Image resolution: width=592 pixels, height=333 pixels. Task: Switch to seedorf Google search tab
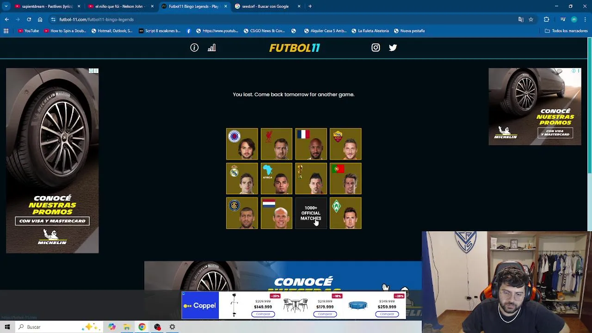click(x=268, y=6)
